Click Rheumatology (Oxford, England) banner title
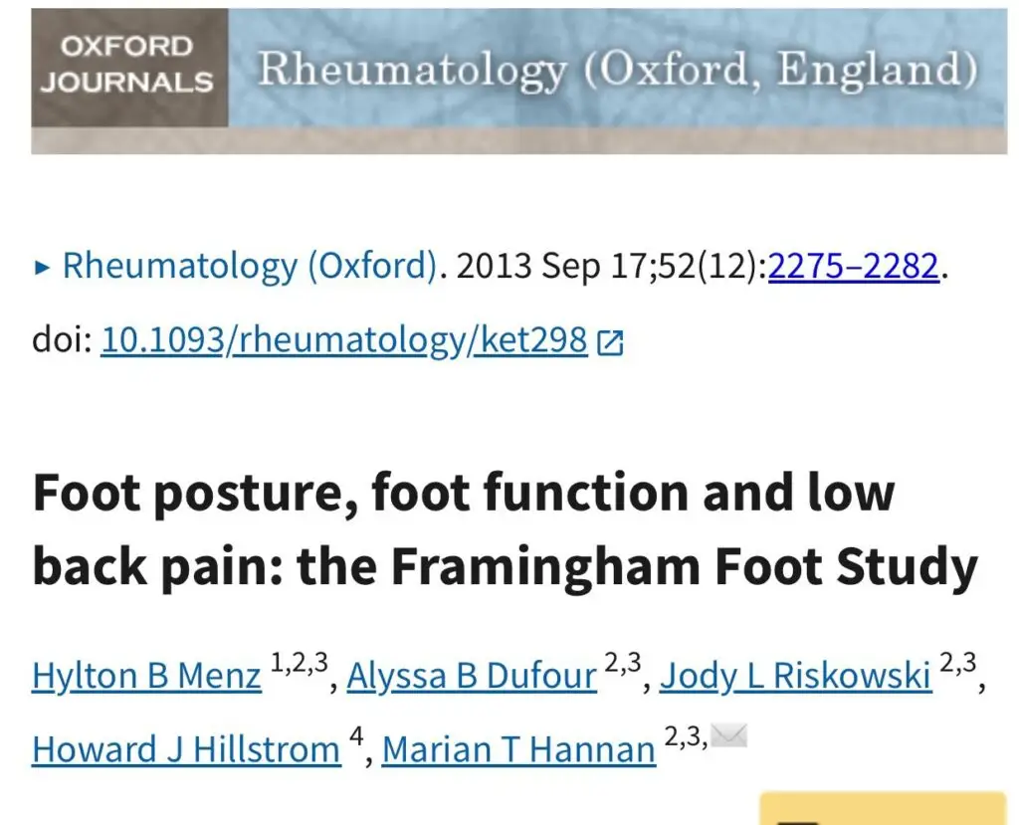The image size is (1019, 825). (x=617, y=70)
